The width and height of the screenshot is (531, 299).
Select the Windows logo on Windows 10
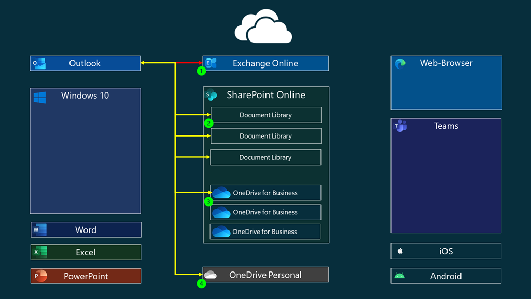(x=39, y=97)
